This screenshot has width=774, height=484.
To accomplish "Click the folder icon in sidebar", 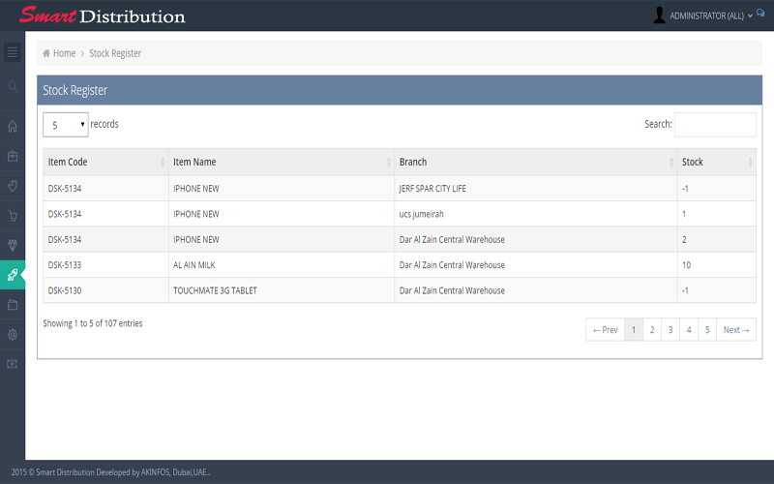I will (13, 304).
